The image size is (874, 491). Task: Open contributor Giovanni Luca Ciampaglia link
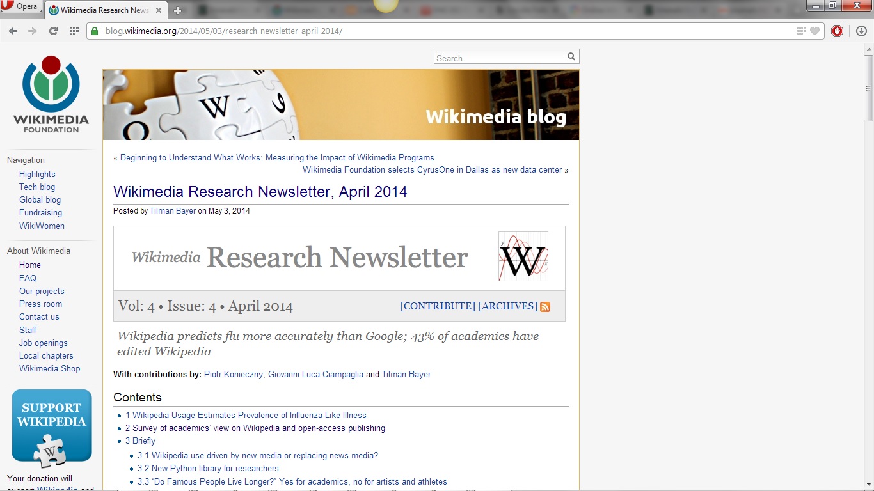pyautogui.click(x=315, y=374)
